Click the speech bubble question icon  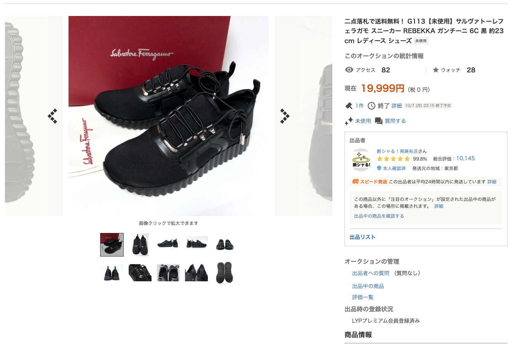pyautogui.click(x=378, y=121)
